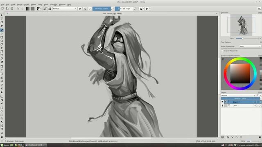Select the Move tool
262x147 pixels.
[x=2, y=70]
